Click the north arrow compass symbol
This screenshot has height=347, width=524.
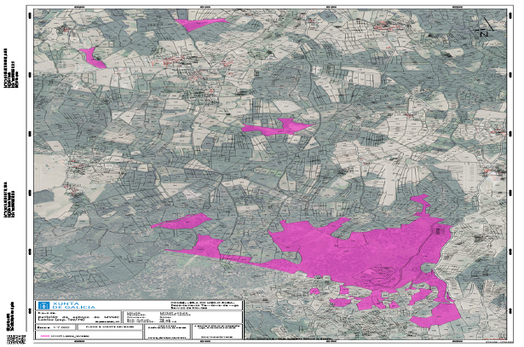coord(484,26)
